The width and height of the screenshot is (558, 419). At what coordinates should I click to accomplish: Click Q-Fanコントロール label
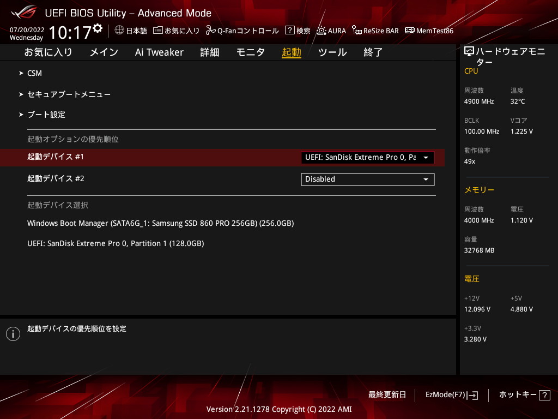click(x=248, y=31)
